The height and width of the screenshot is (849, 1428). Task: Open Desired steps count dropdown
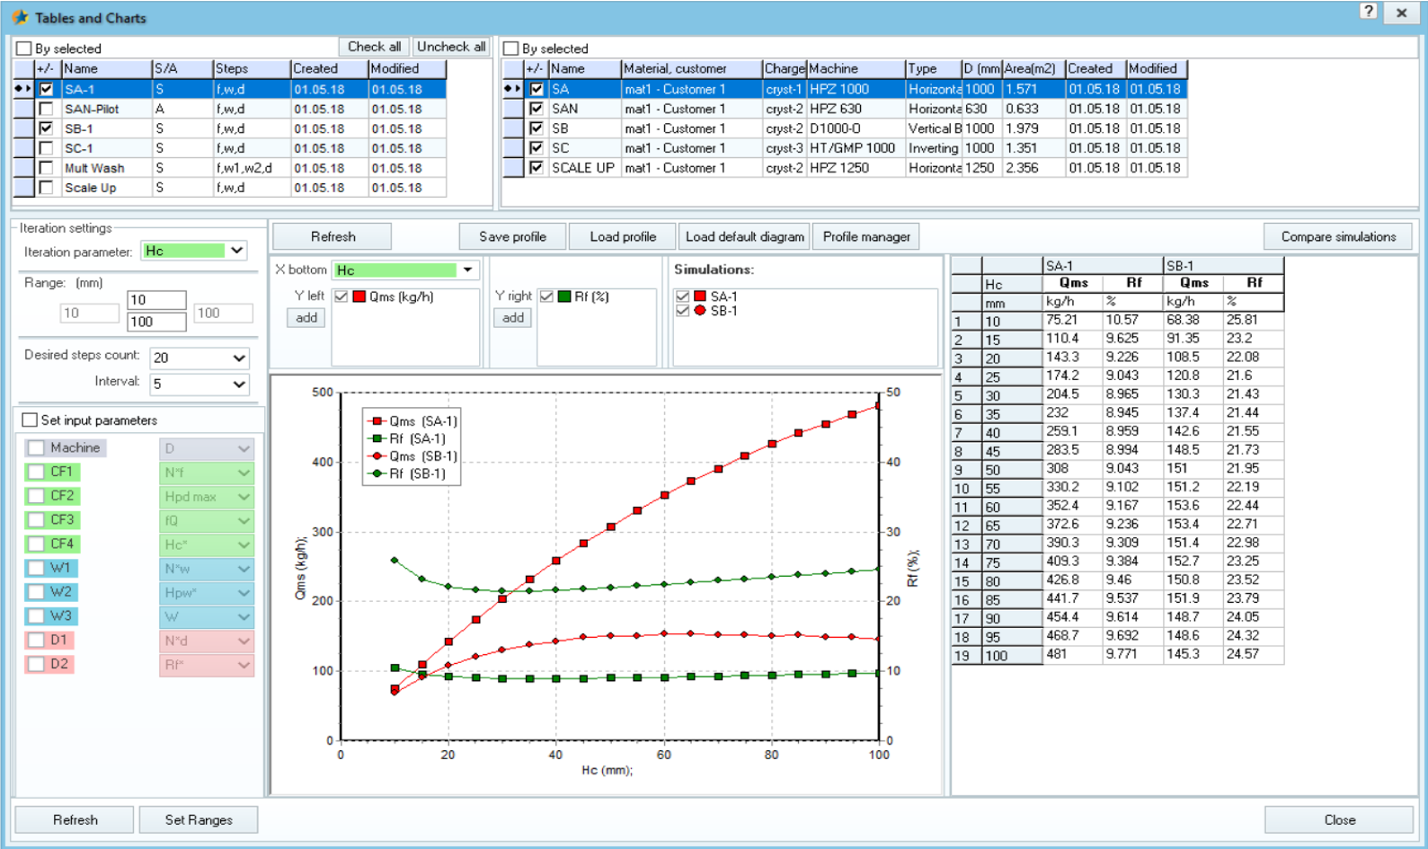click(x=238, y=358)
